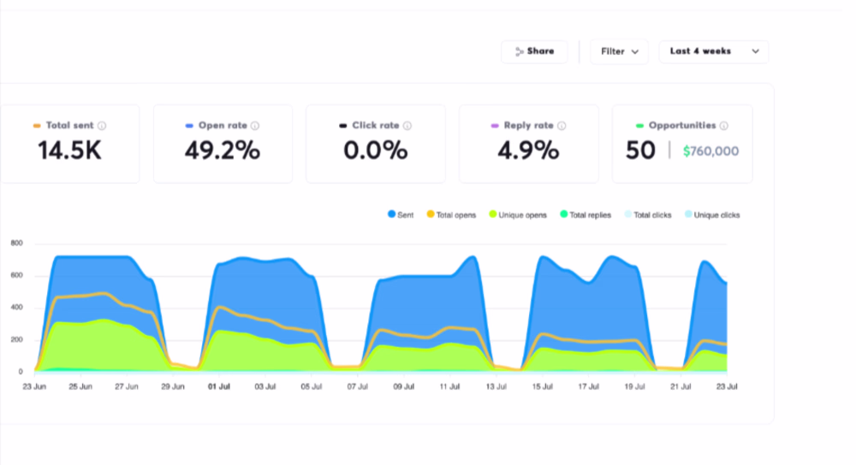This screenshot has width=856, height=465.
Task: Click the Last 4 weeks chevron arrow
Action: [756, 51]
